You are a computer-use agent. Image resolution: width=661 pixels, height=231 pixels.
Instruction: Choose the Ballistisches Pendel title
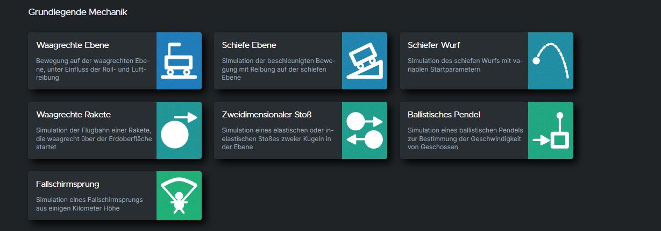coord(444,114)
